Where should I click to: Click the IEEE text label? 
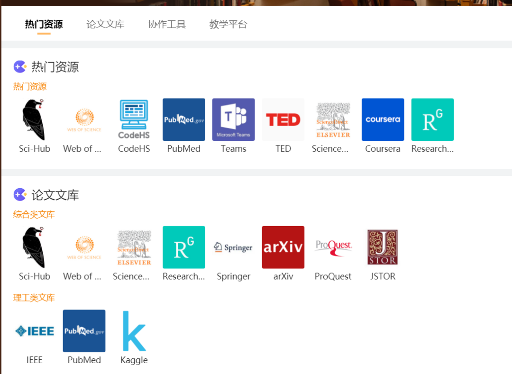coord(34,360)
